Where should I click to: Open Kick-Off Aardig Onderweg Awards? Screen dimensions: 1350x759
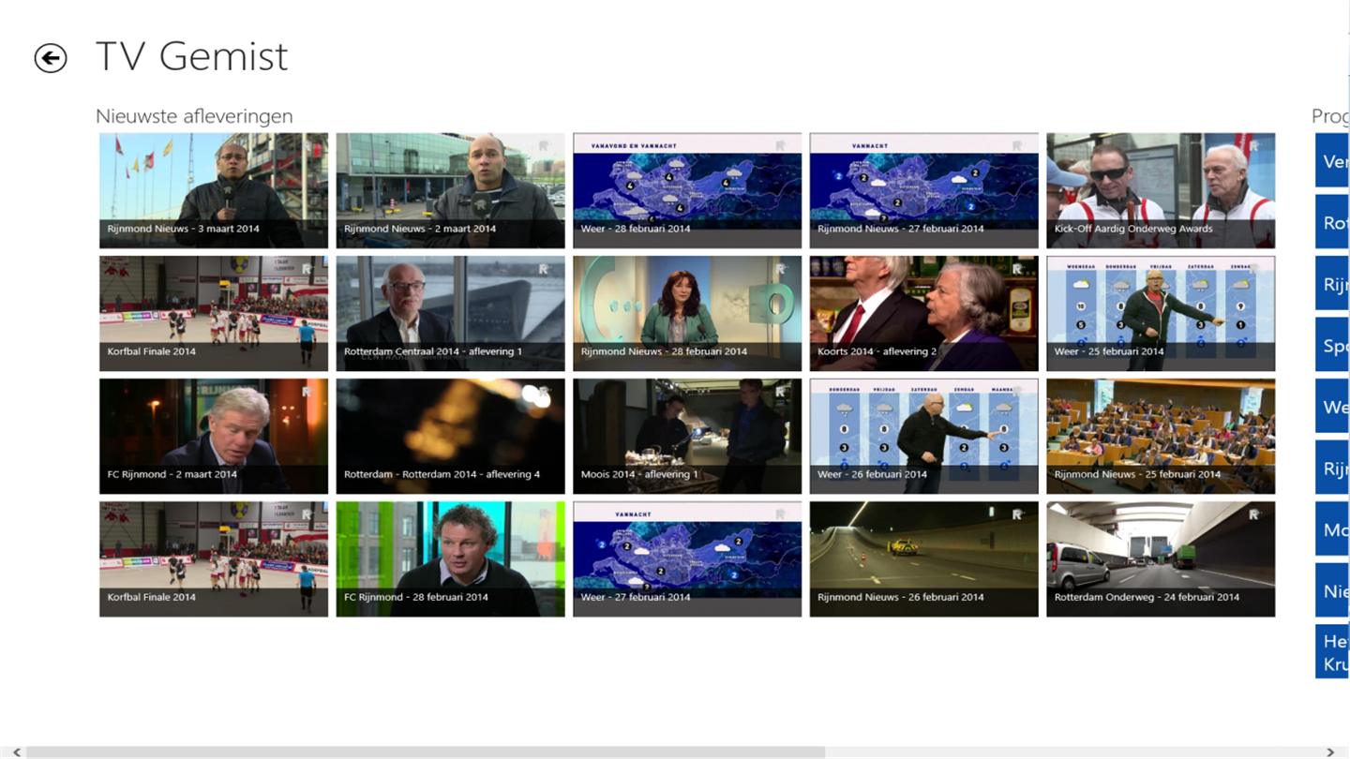(1161, 190)
